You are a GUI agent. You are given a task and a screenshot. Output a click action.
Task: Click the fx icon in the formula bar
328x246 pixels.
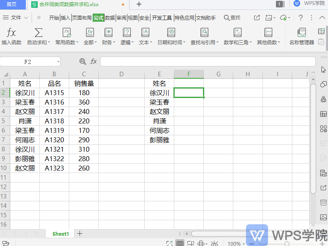pos(93,61)
